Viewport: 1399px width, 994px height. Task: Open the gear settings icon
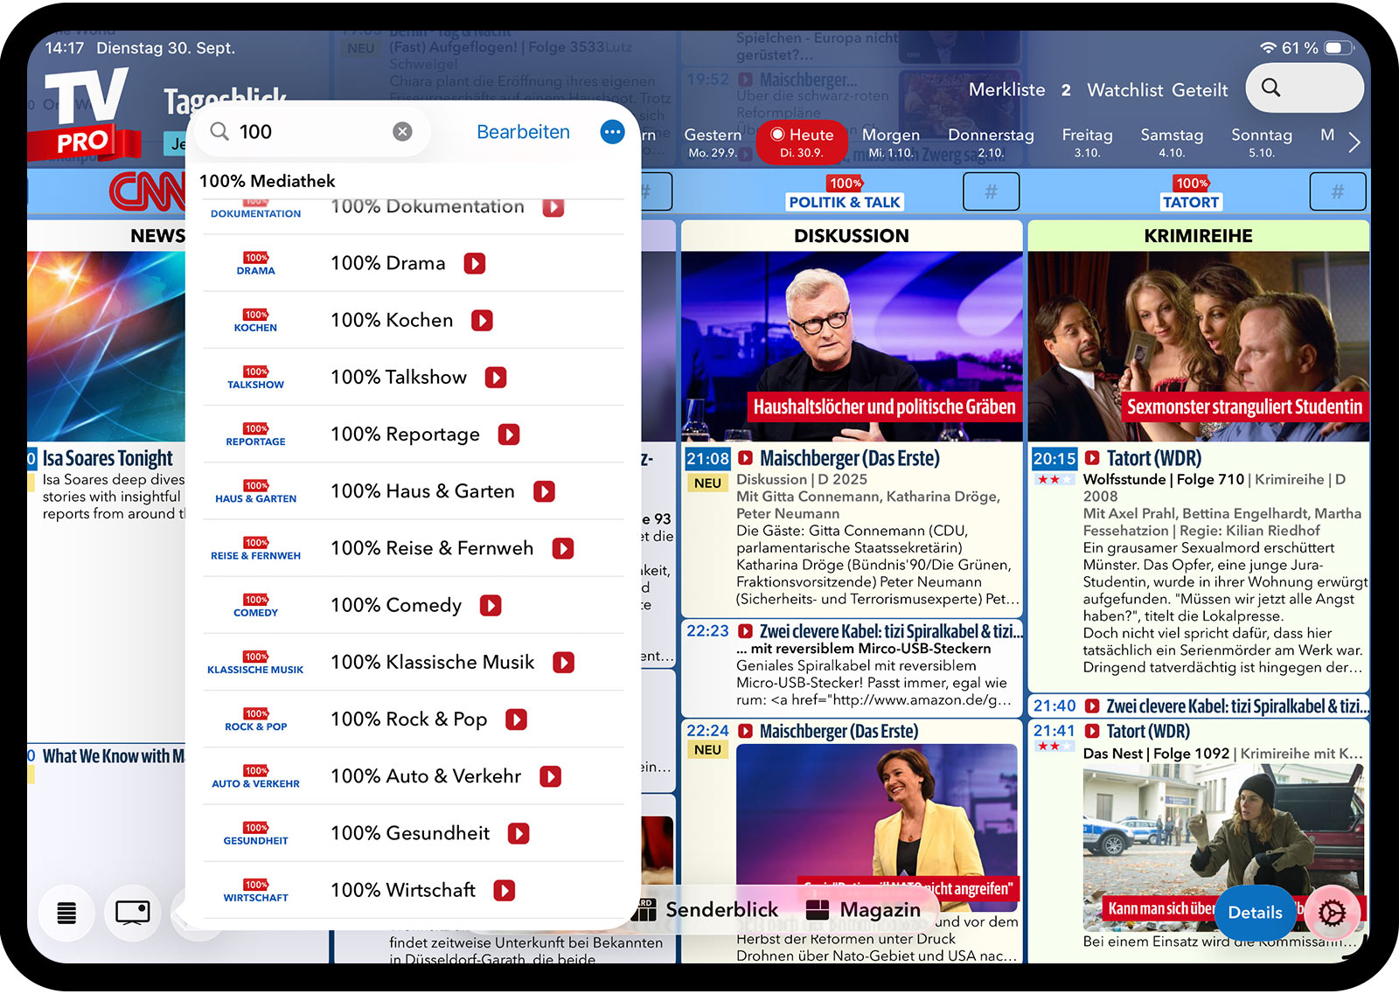pyautogui.click(x=1332, y=913)
